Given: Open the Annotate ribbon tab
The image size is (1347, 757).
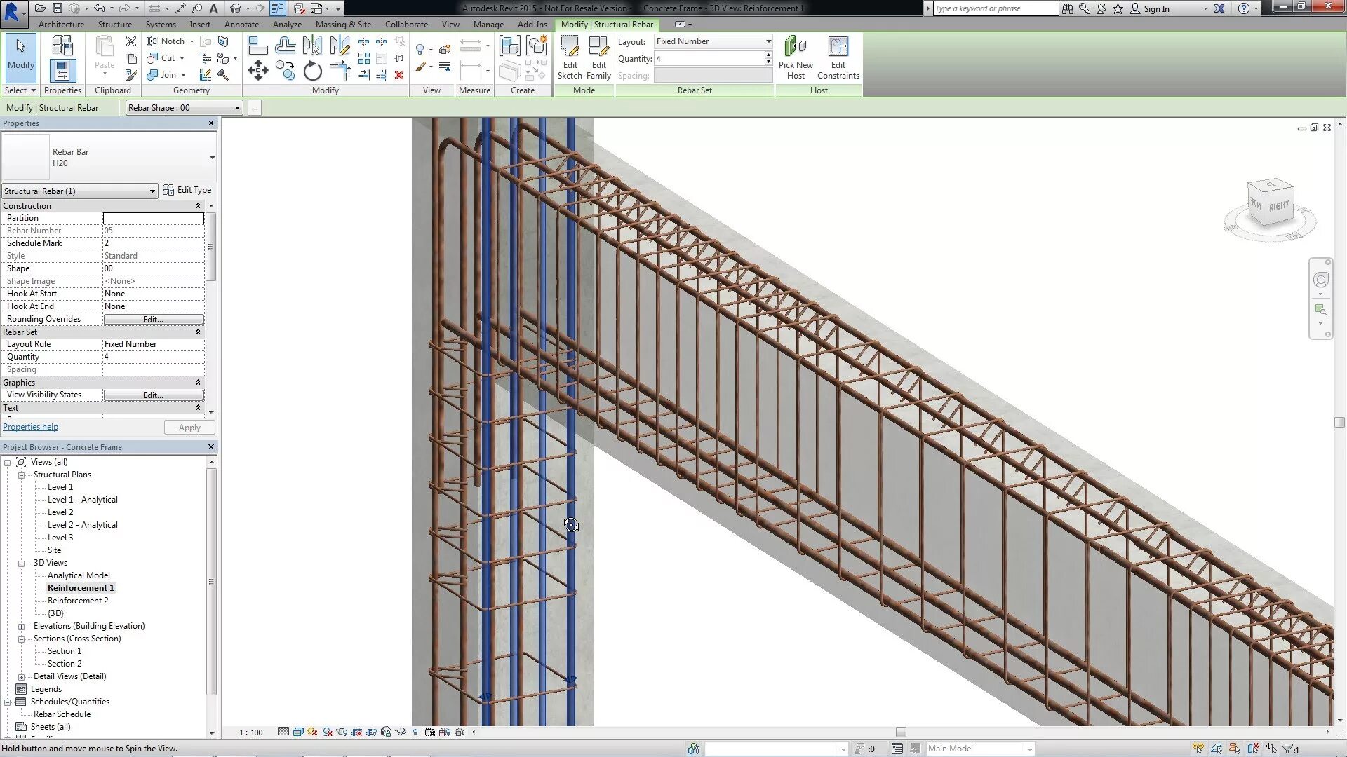Looking at the screenshot, I should point(241,25).
